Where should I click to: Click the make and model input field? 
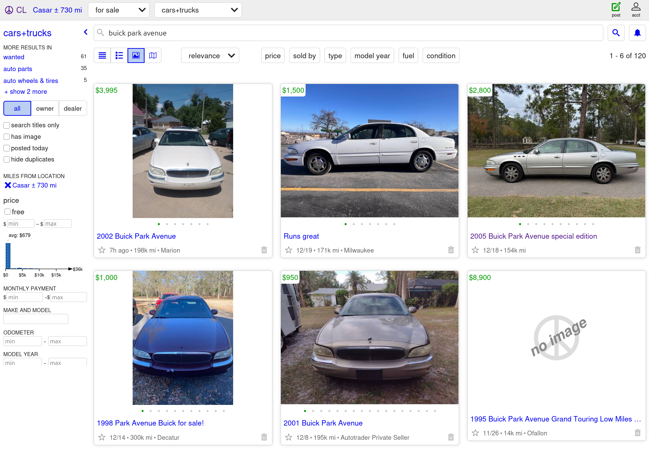pyautogui.click(x=36, y=319)
